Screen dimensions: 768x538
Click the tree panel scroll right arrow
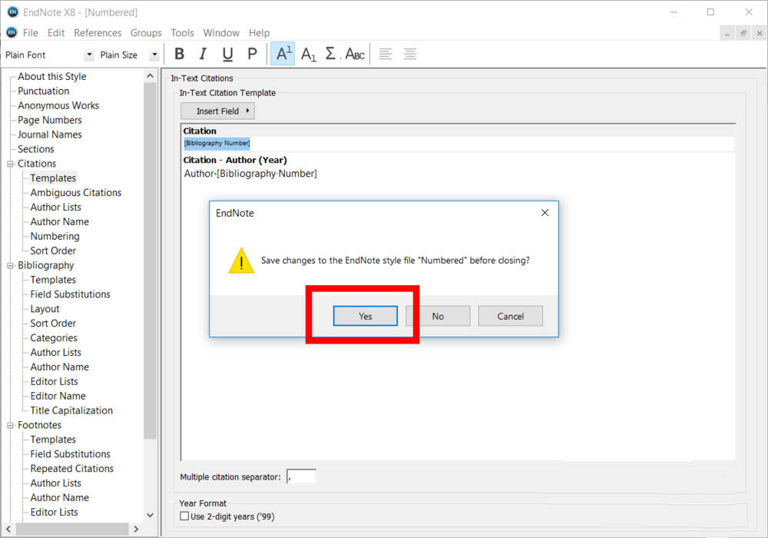click(x=136, y=530)
